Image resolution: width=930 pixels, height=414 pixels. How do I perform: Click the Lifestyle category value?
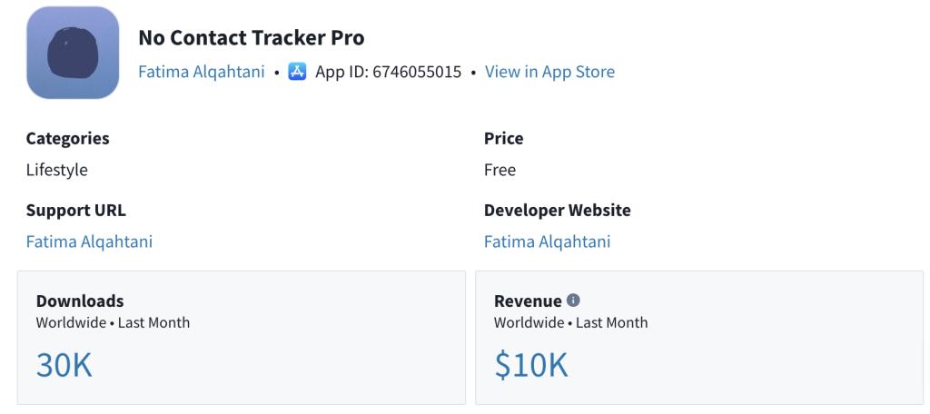56,170
